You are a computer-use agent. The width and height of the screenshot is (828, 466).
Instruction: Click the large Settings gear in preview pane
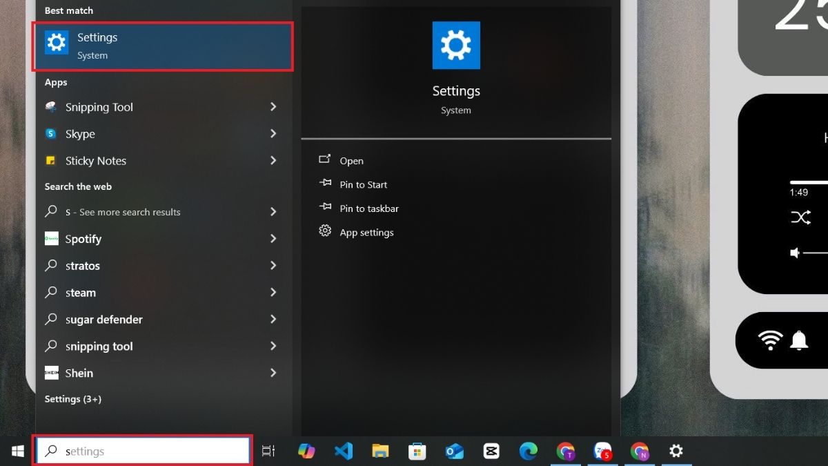pyautogui.click(x=456, y=46)
